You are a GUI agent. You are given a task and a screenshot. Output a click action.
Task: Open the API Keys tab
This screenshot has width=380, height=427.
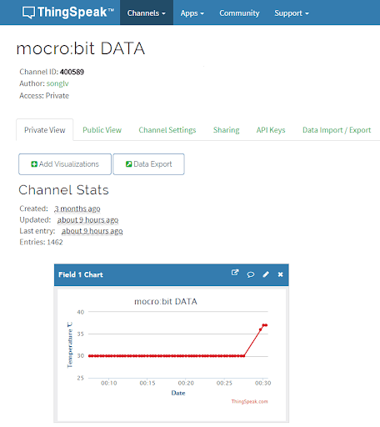pyautogui.click(x=271, y=130)
